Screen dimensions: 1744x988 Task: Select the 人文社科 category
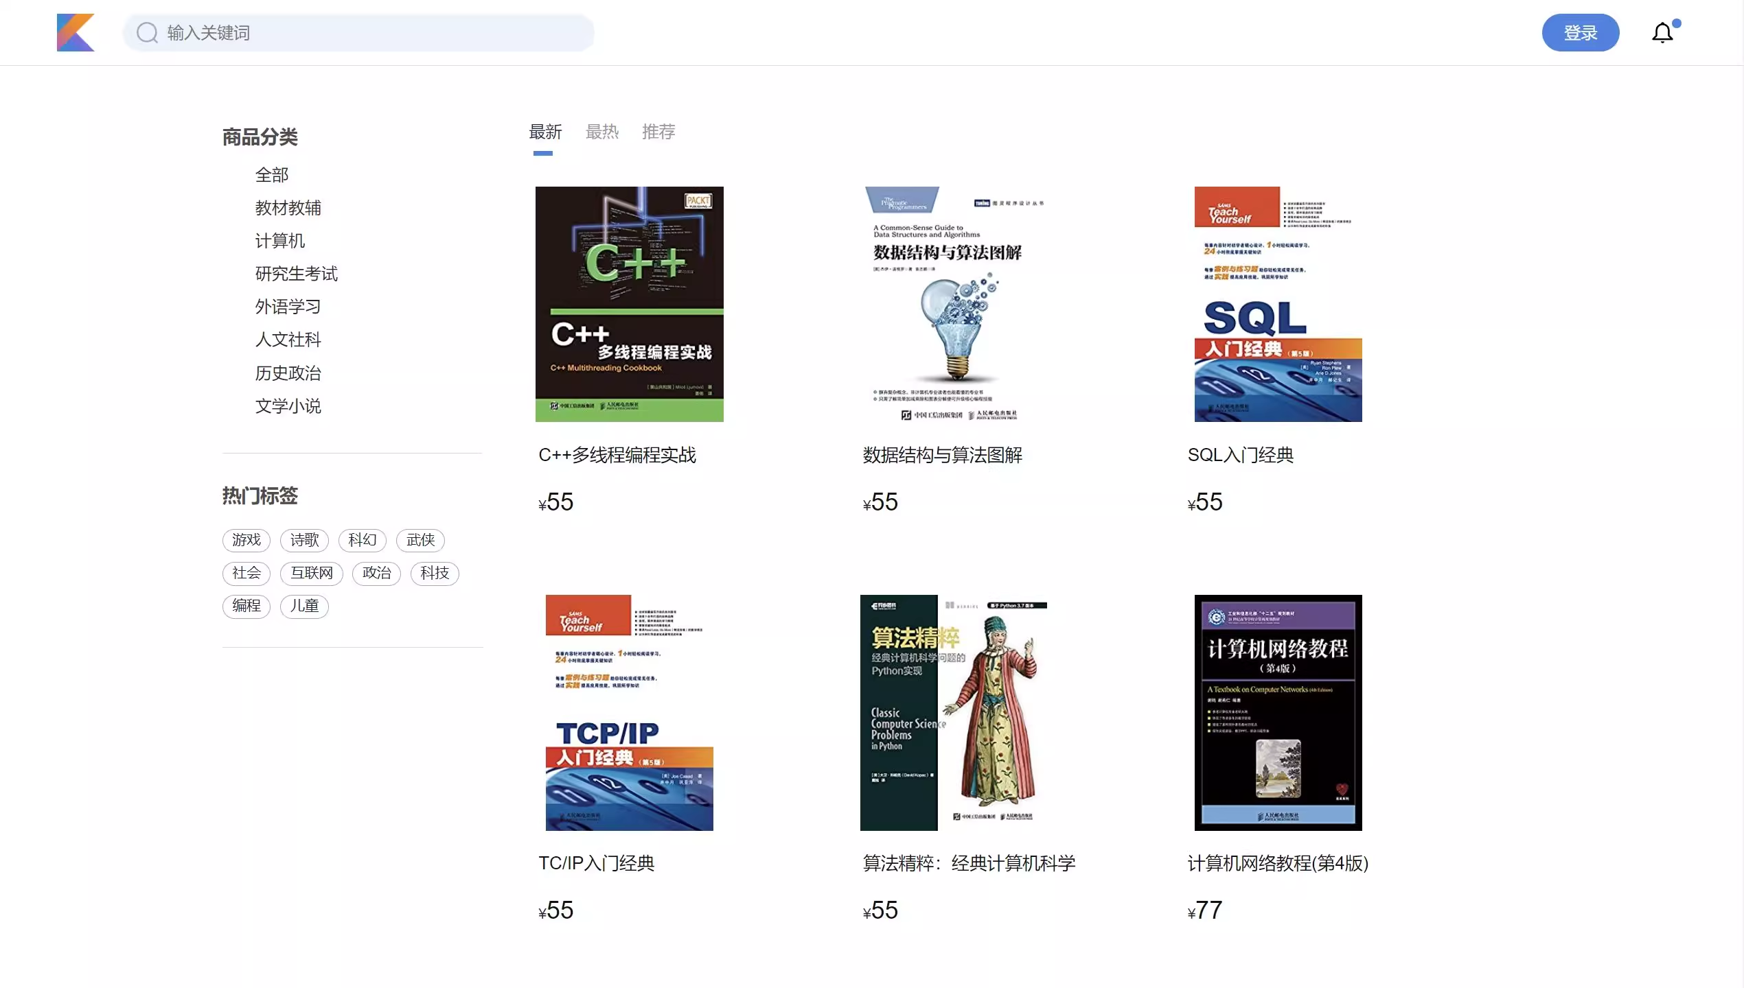pyautogui.click(x=288, y=340)
